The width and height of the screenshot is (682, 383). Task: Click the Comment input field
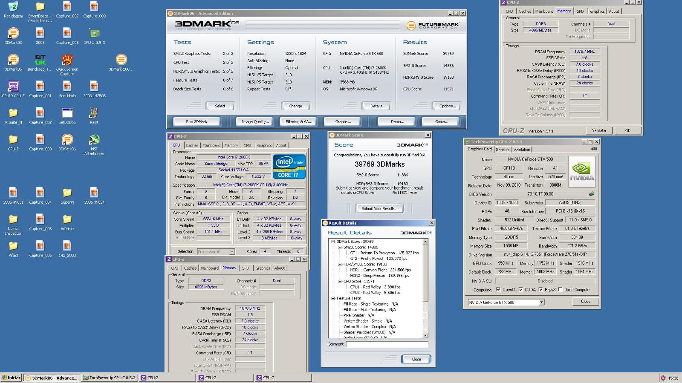click(x=387, y=344)
